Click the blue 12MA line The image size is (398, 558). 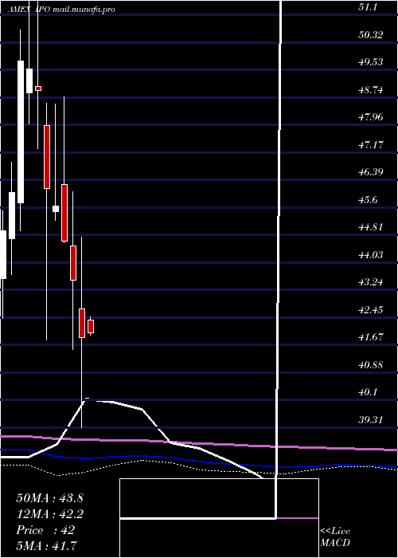coord(199,460)
